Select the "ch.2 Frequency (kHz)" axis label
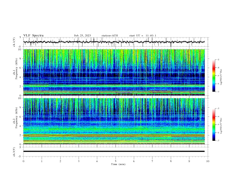This screenshot has width=234, height=181. (15, 117)
